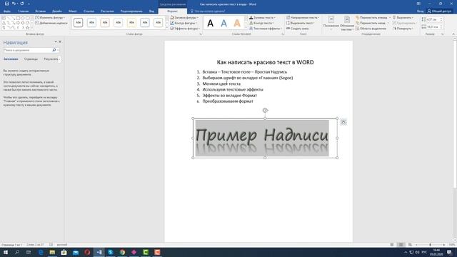
Task: Open Chrome from taskbar
Action: (122, 252)
